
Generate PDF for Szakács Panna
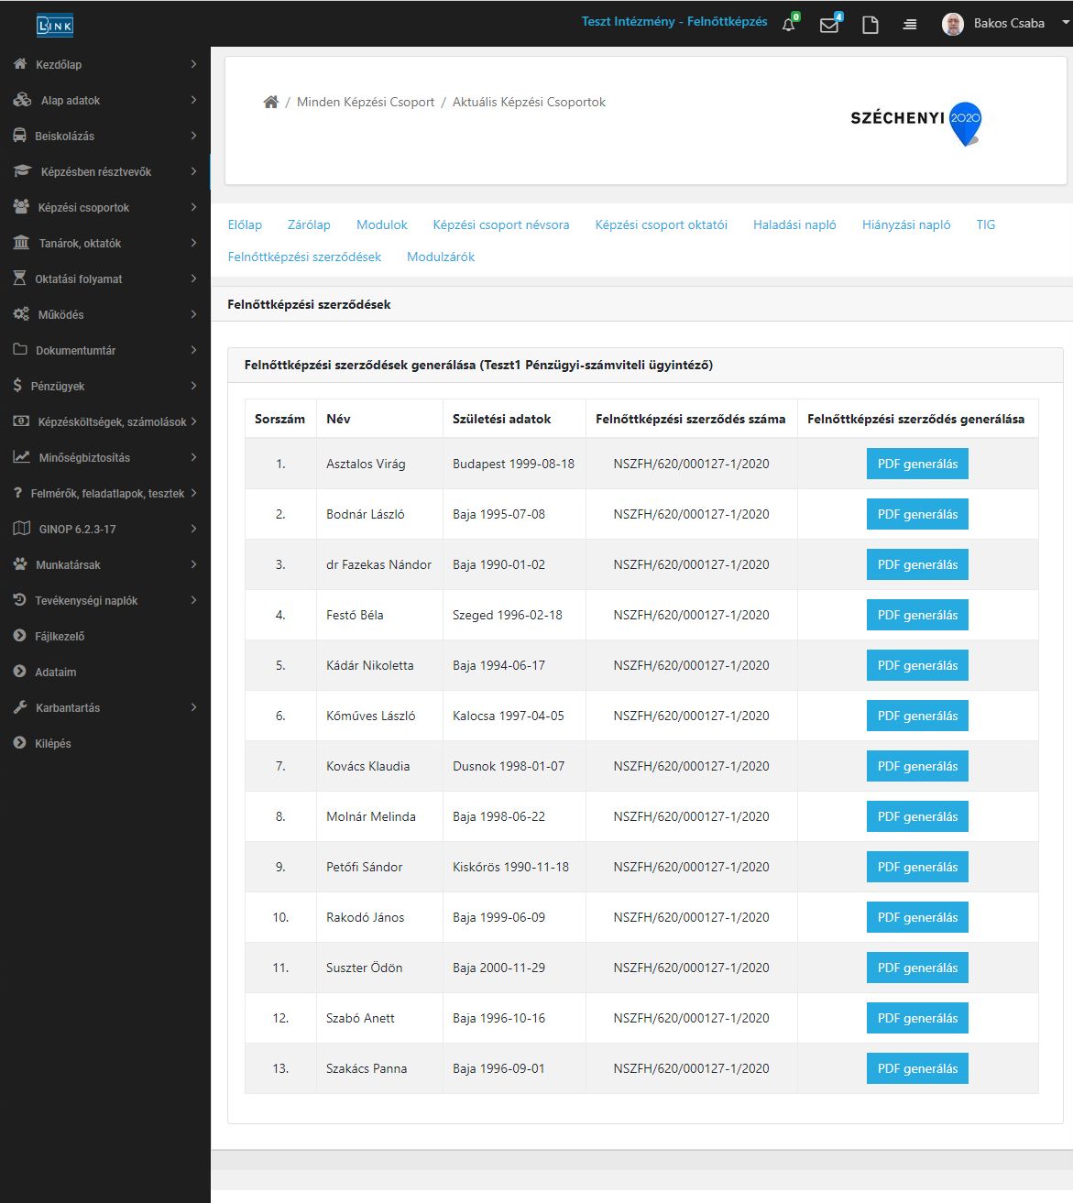pyautogui.click(x=917, y=1068)
